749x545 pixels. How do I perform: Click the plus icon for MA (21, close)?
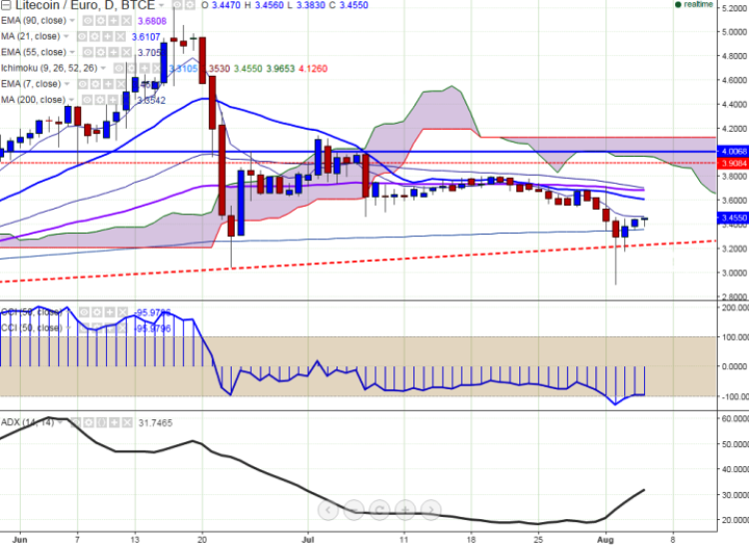click(x=106, y=36)
